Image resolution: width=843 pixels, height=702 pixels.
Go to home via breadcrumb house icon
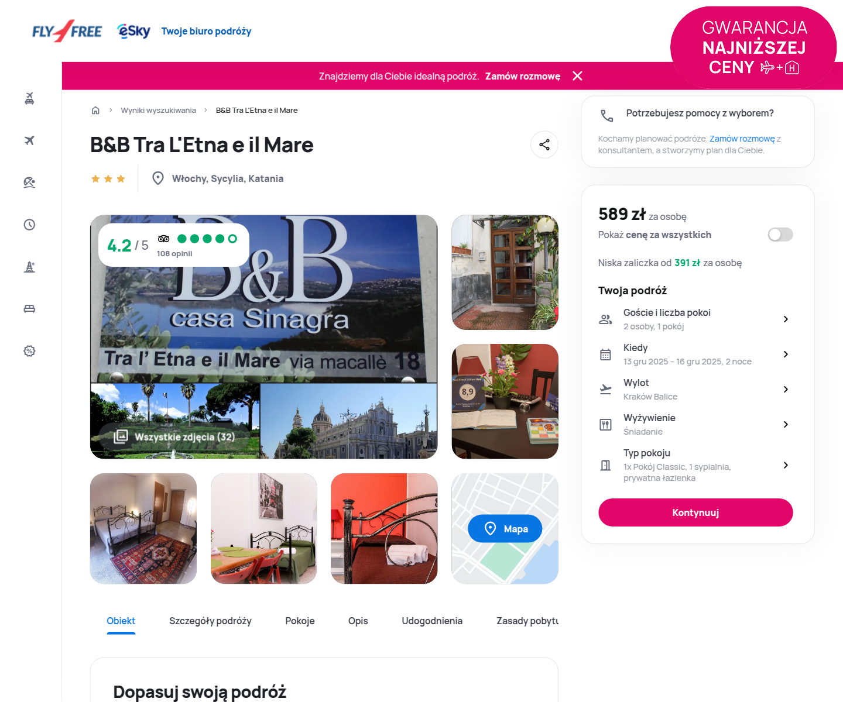click(x=95, y=110)
